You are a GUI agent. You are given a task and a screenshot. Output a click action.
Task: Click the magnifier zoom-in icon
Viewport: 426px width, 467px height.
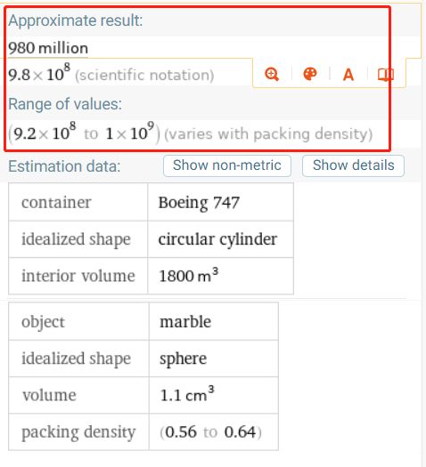coord(272,74)
